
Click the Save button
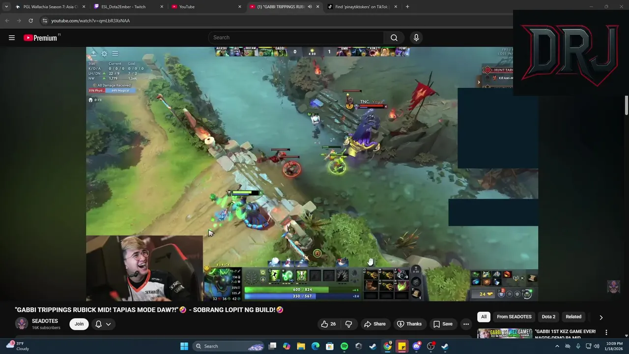coord(443,324)
